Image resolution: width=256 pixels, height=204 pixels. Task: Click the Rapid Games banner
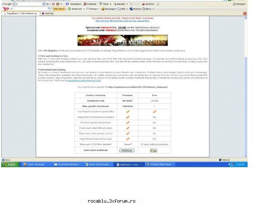(122, 40)
